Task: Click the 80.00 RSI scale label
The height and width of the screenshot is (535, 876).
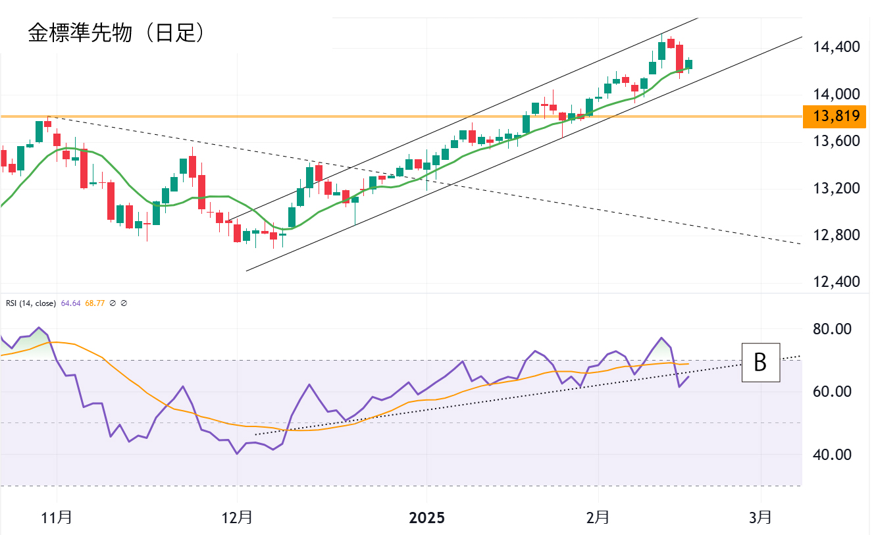Action: (x=833, y=329)
